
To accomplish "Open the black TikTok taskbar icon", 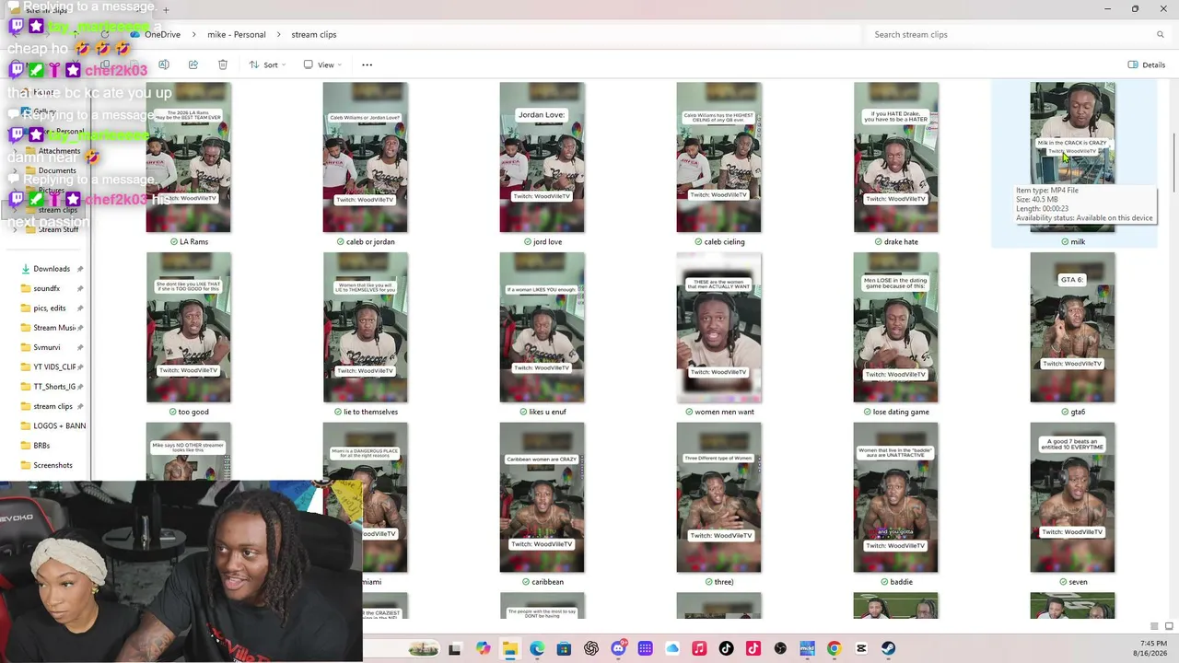I will tap(726, 648).
